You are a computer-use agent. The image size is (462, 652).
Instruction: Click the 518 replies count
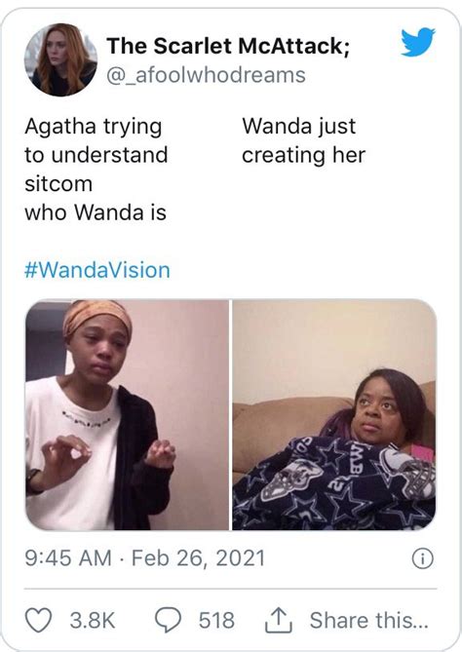click(216, 620)
